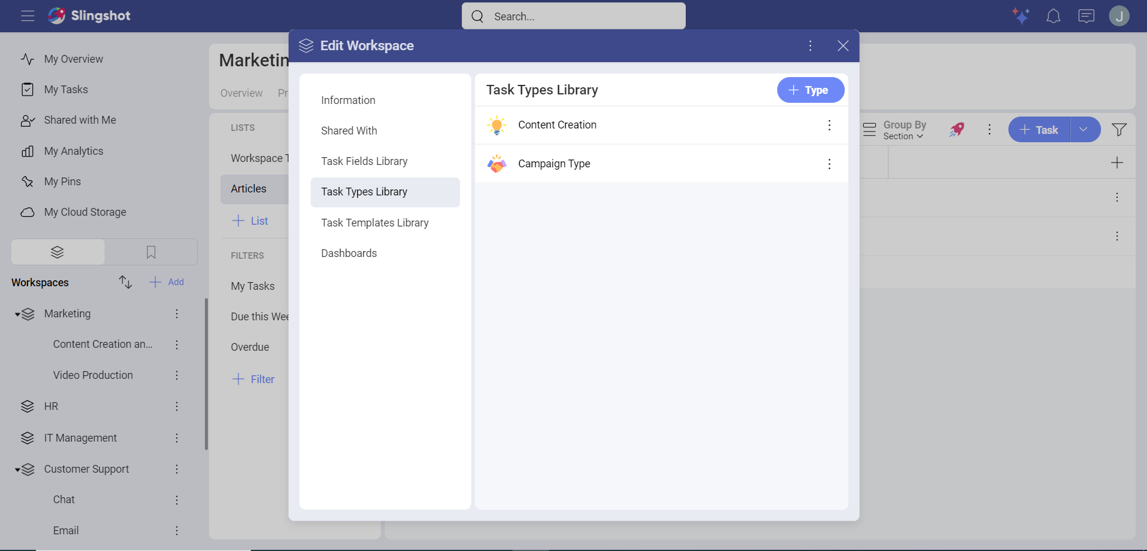The image size is (1147, 551).
Task: Click the Campaign Type handshake icon
Action: (x=496, y=164)
